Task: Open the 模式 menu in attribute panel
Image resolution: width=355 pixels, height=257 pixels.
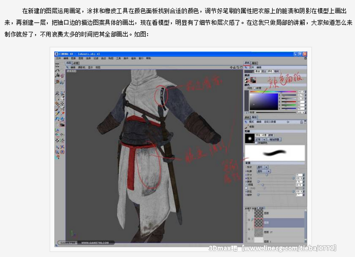Action: pos(251,122)
